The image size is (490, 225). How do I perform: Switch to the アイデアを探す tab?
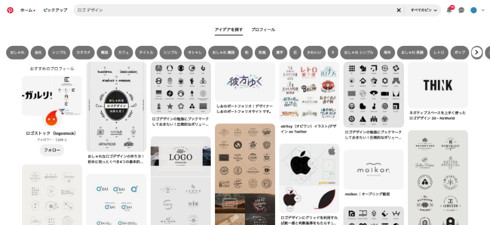coord(228,29)
